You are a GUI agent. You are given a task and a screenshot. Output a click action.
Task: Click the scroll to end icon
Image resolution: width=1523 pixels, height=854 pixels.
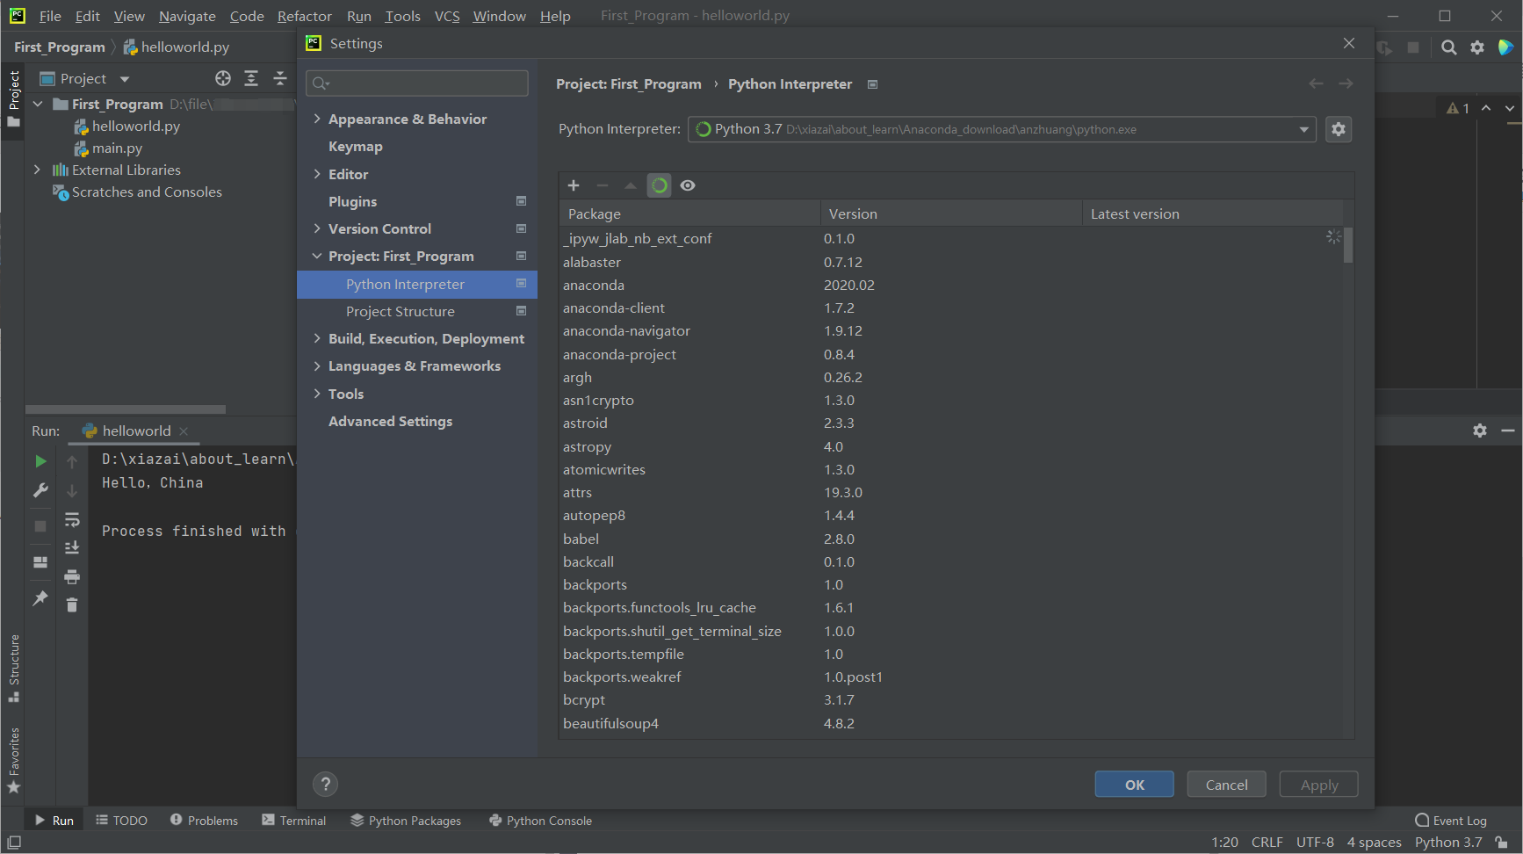pyautogui.click(x=72, y=547)
